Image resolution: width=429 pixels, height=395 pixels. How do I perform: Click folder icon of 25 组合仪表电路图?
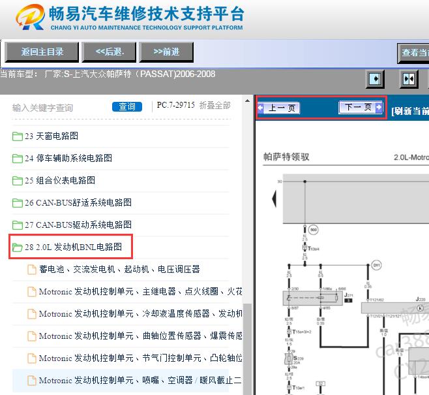(x=18, y=180)
